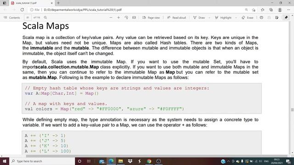
Task: Click code line A += ('I' -> 1)
Action: tap(45, 136)
